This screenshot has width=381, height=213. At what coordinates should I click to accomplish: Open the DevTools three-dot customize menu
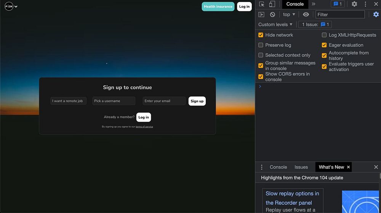click(365, 4)
